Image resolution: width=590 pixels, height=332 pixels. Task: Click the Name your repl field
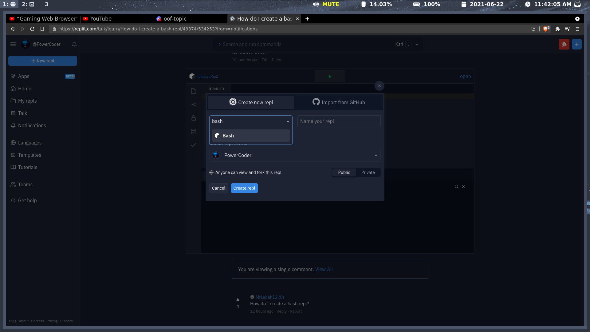[x=339, y=121]
